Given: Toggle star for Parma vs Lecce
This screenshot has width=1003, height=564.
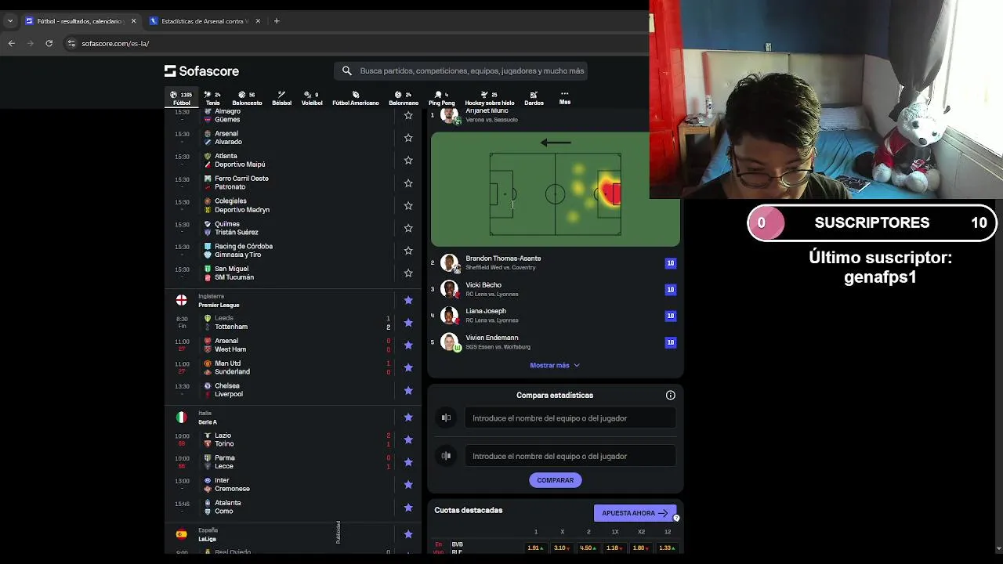Looking at the screenshot, I should [x=408, y=462].
